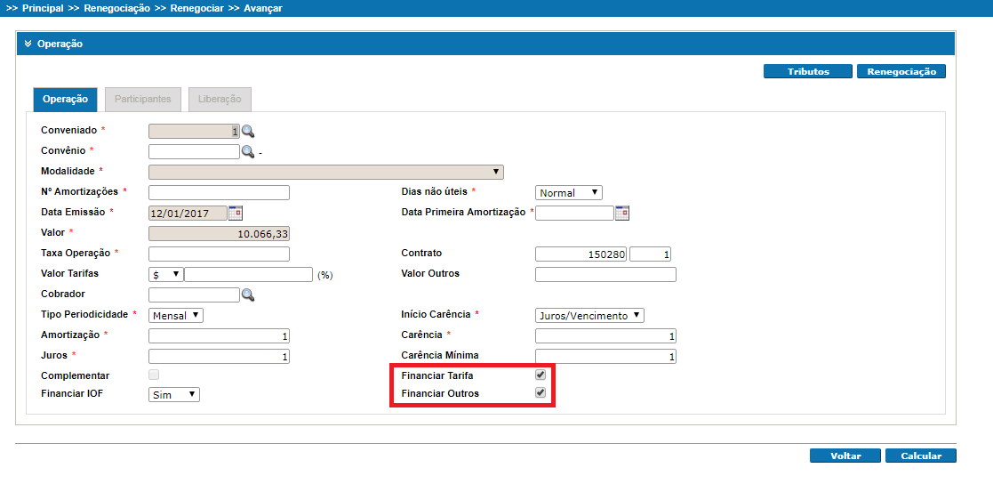Click the Cobrador search magnifier icon

click(248, 294)
